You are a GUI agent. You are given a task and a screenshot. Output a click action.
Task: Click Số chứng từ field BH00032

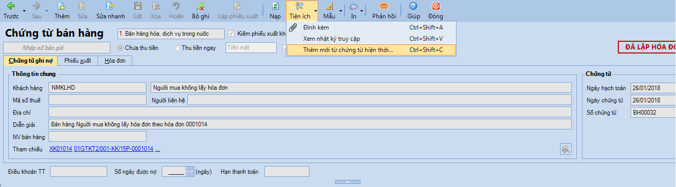pyautogui.click(x=653, y=112)
